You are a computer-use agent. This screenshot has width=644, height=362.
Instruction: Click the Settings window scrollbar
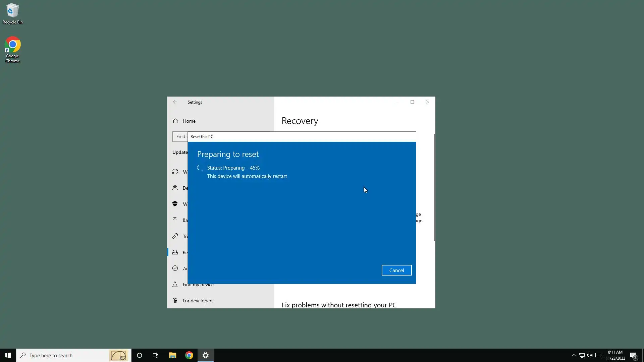point(434,188)
